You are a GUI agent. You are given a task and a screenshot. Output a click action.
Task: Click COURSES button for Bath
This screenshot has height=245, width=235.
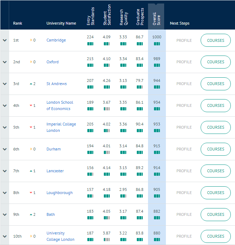coord(215,214)
